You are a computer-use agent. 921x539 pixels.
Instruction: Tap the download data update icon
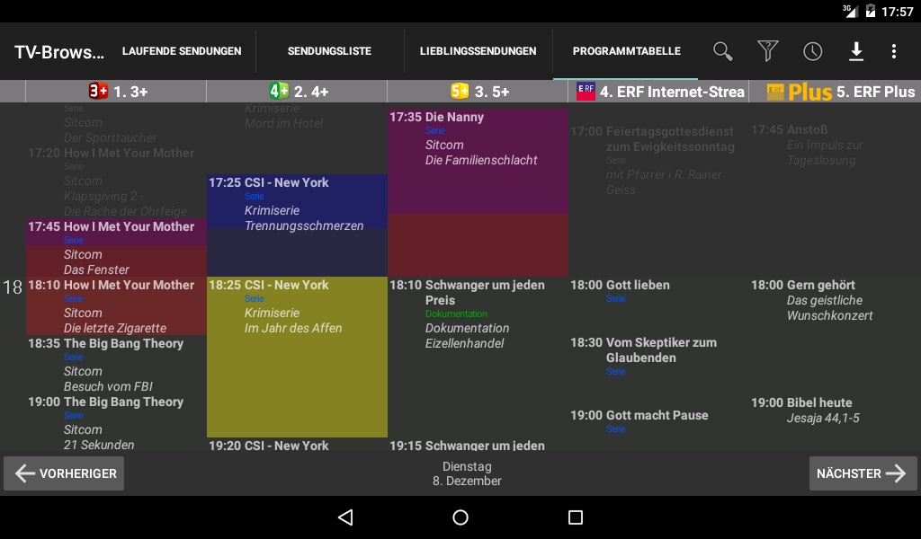pyautogui.click(x=856, y=51)
